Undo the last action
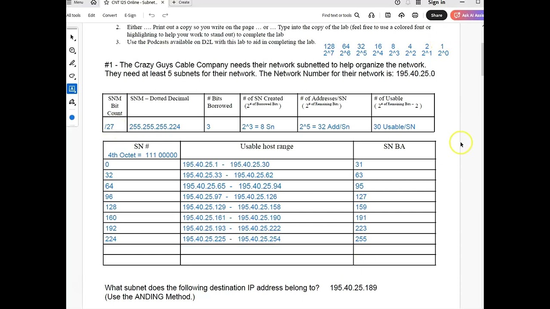Viewport: 550px width, 309px height. pyautogui.click(x=152, y=15)
